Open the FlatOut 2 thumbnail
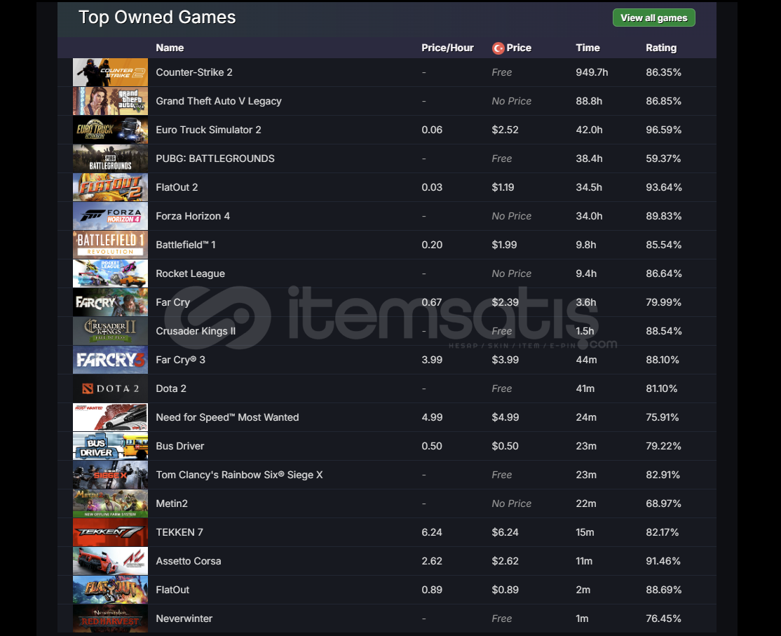The image size is (781, 636). coord(110,187)
